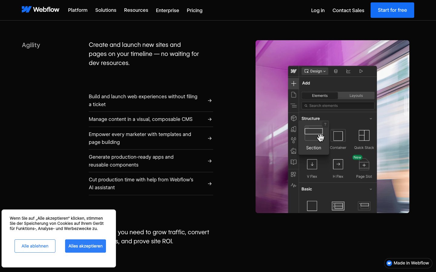Click arrow next to 'Manage content in a visual, composable CMS'
This screenshot has height=272, width=436.
pyautogui.click(x=210, y=119)
